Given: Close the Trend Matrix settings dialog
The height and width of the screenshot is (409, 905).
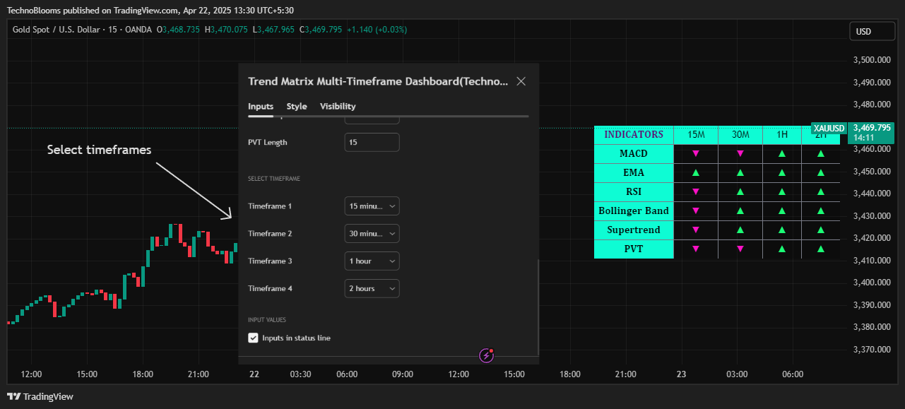Looking at the screenshot, I should click(521, 81).
